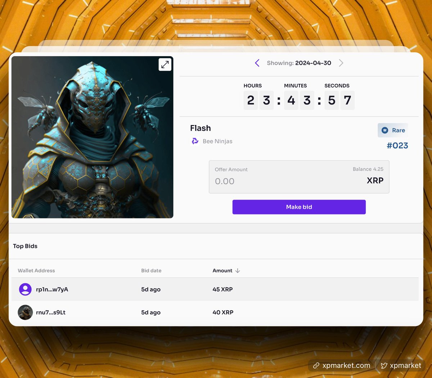Click the Bid date column header
The image size is (432, 378).
151,271
